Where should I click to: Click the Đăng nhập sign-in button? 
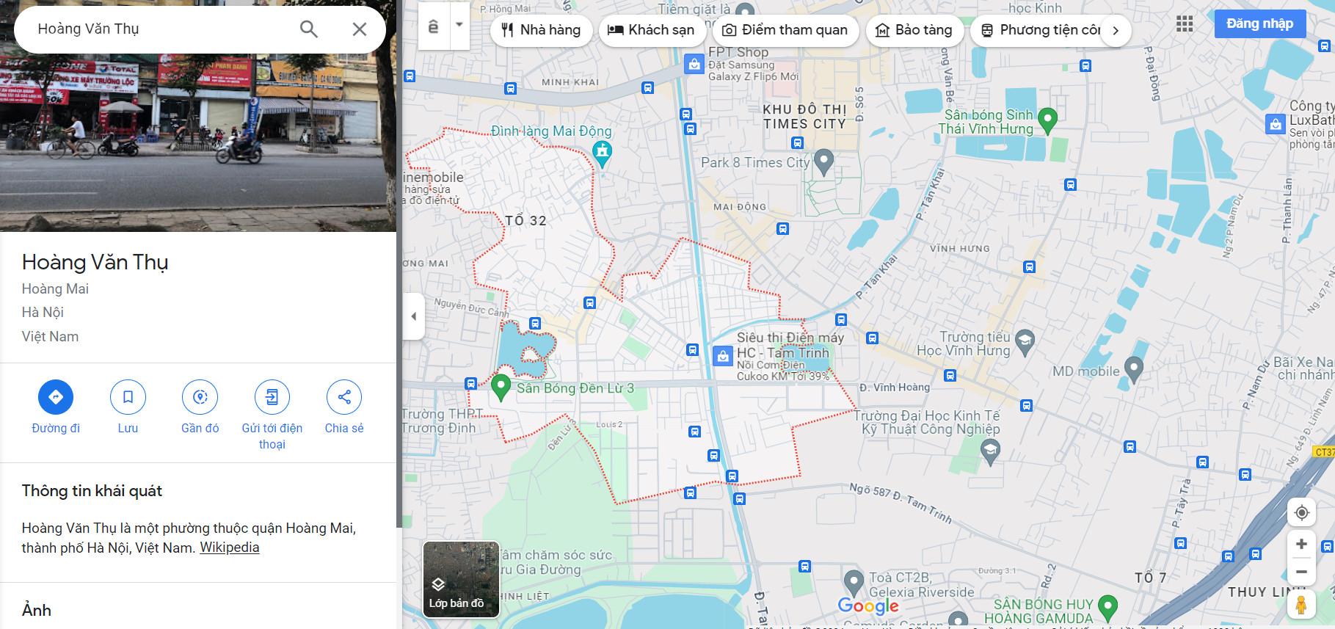[x=1259, y=23]
